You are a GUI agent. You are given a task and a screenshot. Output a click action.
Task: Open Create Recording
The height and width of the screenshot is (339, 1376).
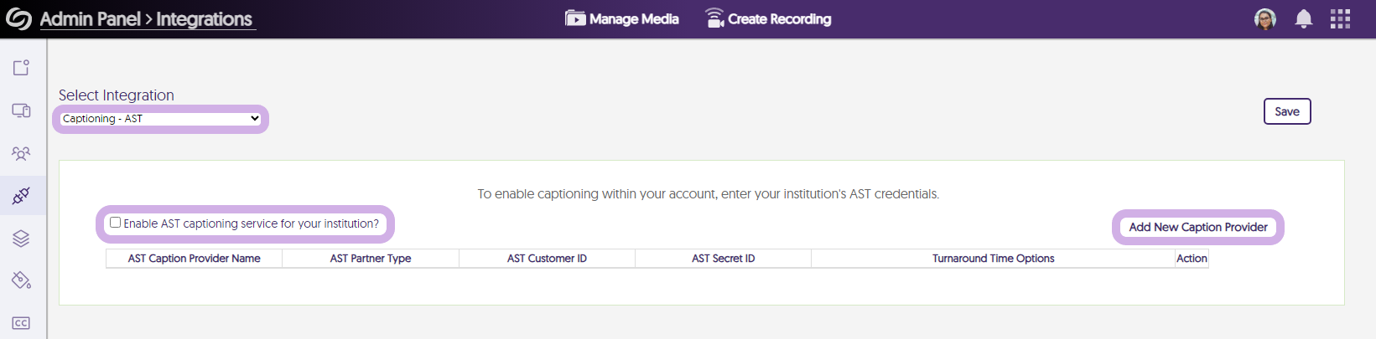(768, 19)
